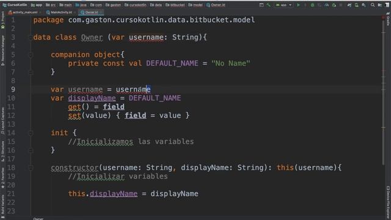The height and width of the screenshot is (220, 391).
Task: Click the com package breadcrumb
Action: [x=96, y=5]
